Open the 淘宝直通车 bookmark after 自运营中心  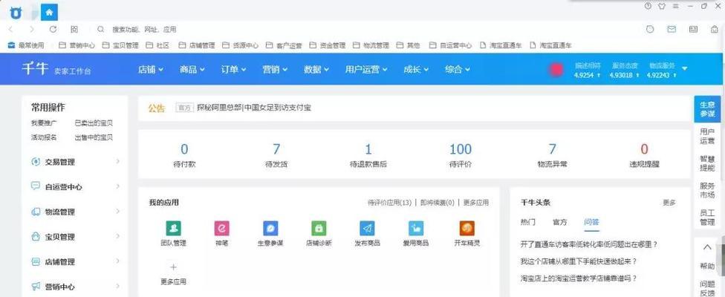[x=501, y=45]
